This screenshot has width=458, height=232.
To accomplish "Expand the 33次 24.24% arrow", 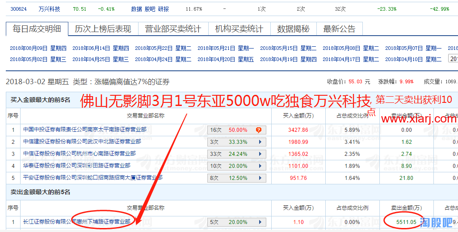I will click(x=260, y=154).
